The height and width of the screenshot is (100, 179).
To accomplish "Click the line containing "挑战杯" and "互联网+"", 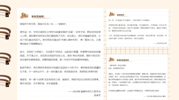I will [129, 20].
